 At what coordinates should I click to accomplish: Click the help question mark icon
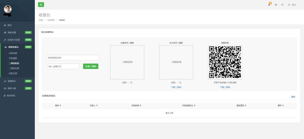pyautogui.click(x=276, y=5)
